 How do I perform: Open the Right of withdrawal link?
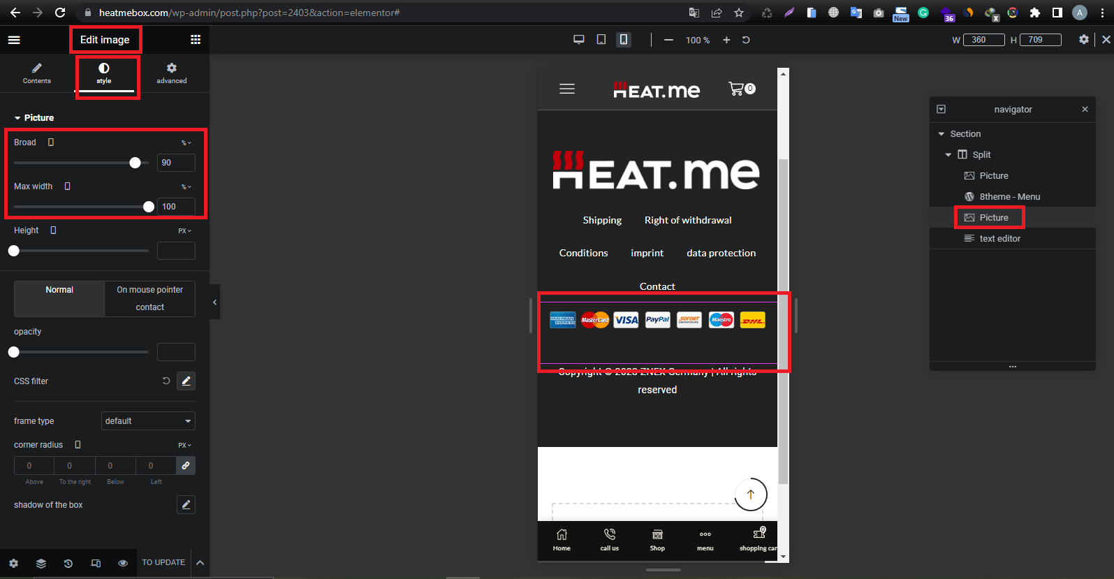coord(688,220)
